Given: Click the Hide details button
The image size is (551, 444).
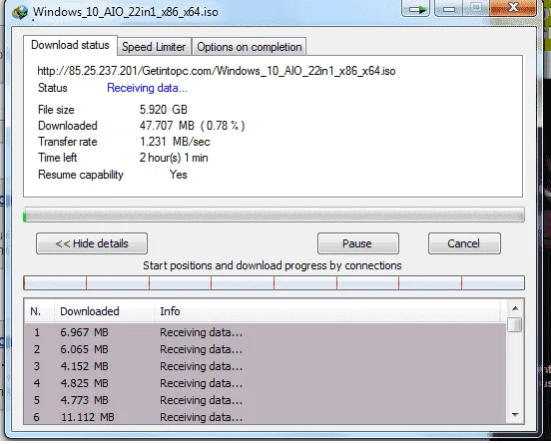Looking at the screenshot, I should click(92, 243).
